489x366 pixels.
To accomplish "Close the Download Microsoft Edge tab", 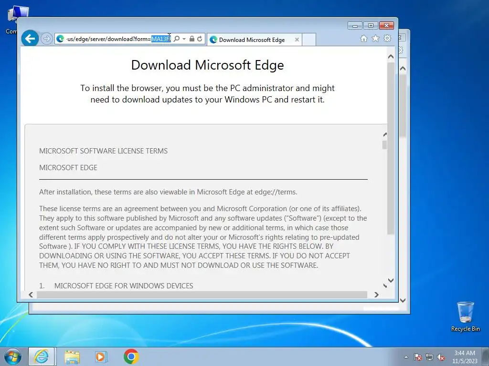I will [297, 40].
